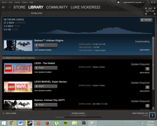Go to the STORE tab

(x=20, y=7)
